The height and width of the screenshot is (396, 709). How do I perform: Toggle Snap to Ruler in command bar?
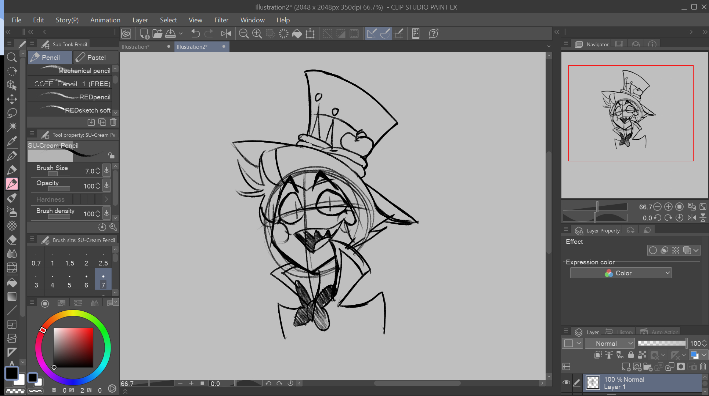371,34
